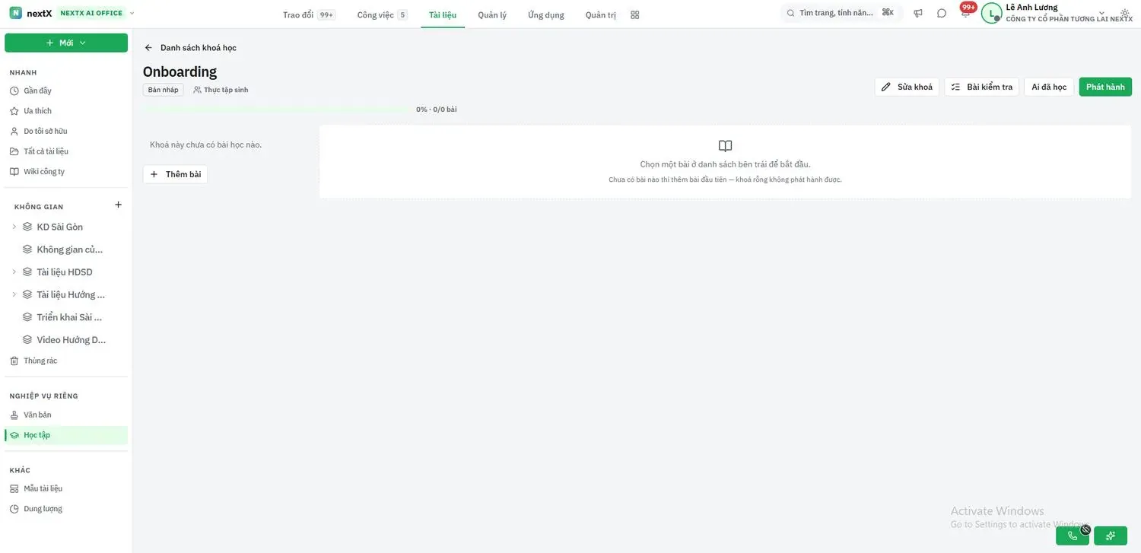This screenshot has width=1141, height=553.
Task: Add a new space with plus icon
Action: tap(118, 205)
